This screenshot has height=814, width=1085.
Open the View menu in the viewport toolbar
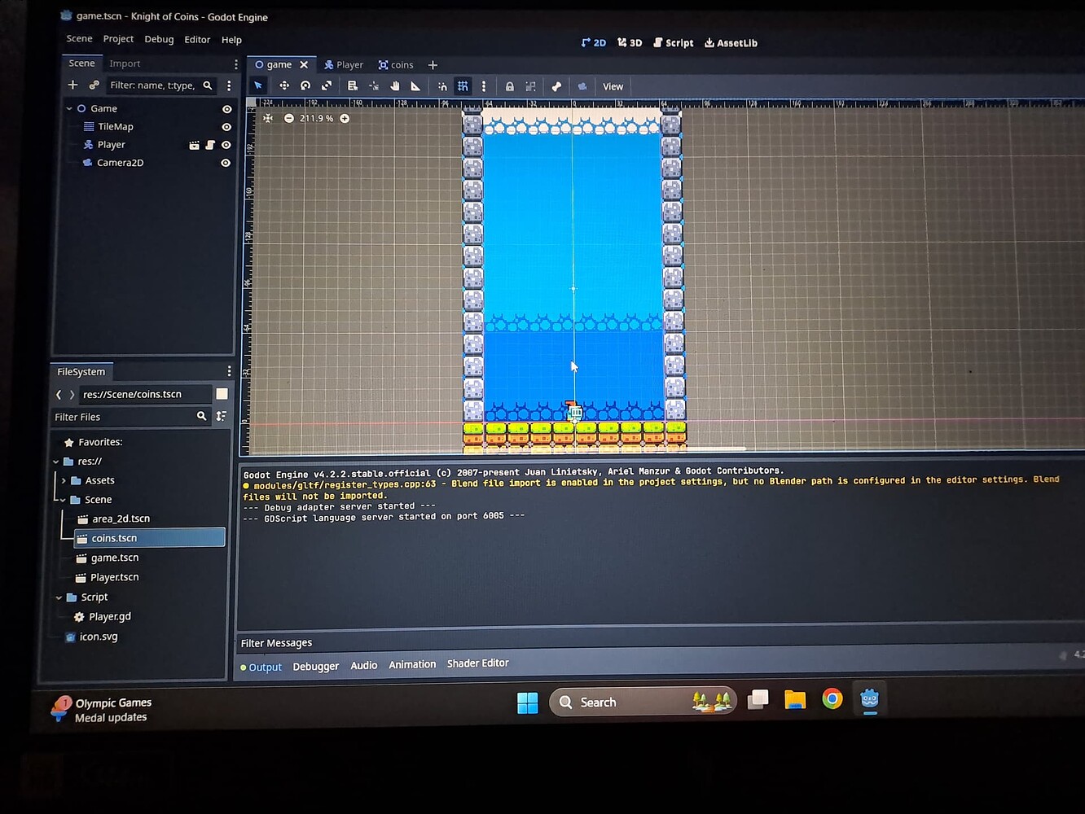click(613, 85)
